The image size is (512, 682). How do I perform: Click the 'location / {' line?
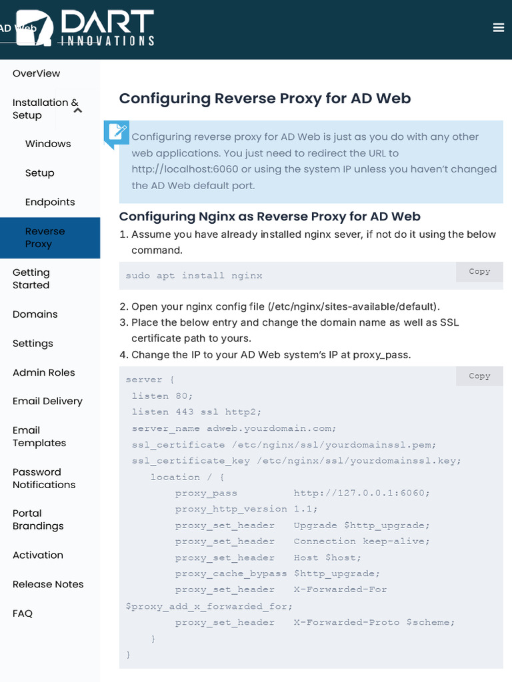(187, 477)
